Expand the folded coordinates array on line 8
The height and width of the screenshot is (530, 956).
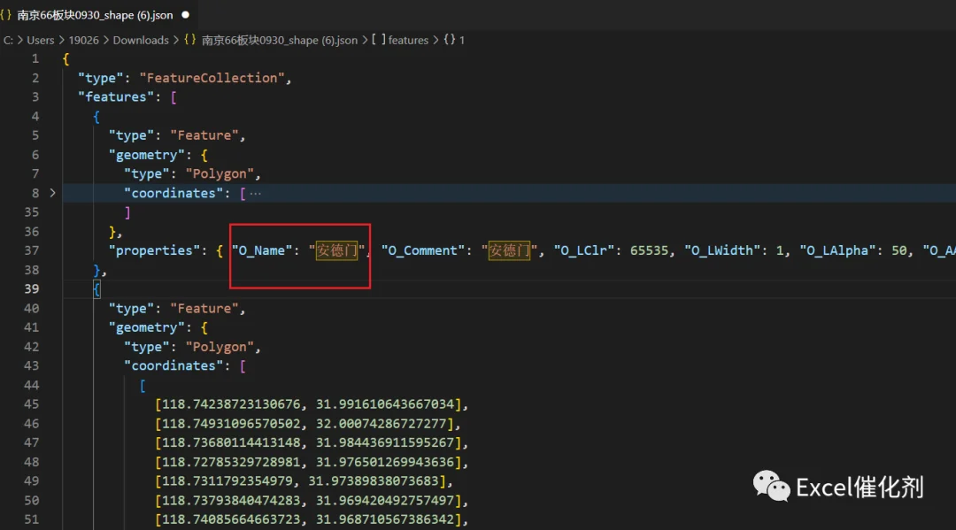(x=53, y=193)
